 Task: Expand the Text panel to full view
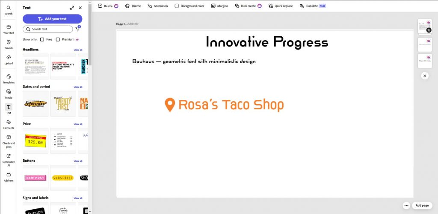click(72, 8)
